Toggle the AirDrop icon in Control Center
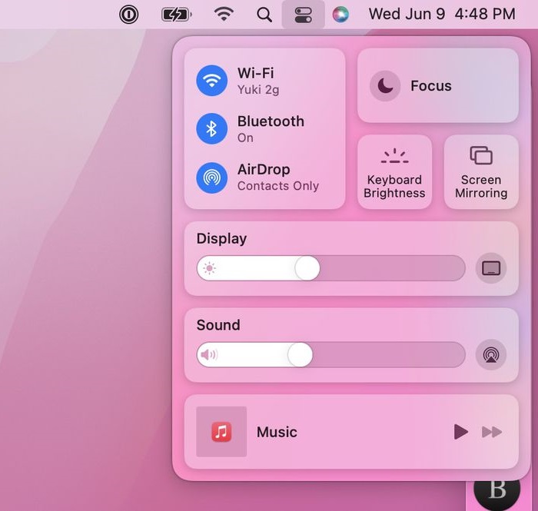Image resolution: width=538 pixels, height=511 pixels. (211, 177)
